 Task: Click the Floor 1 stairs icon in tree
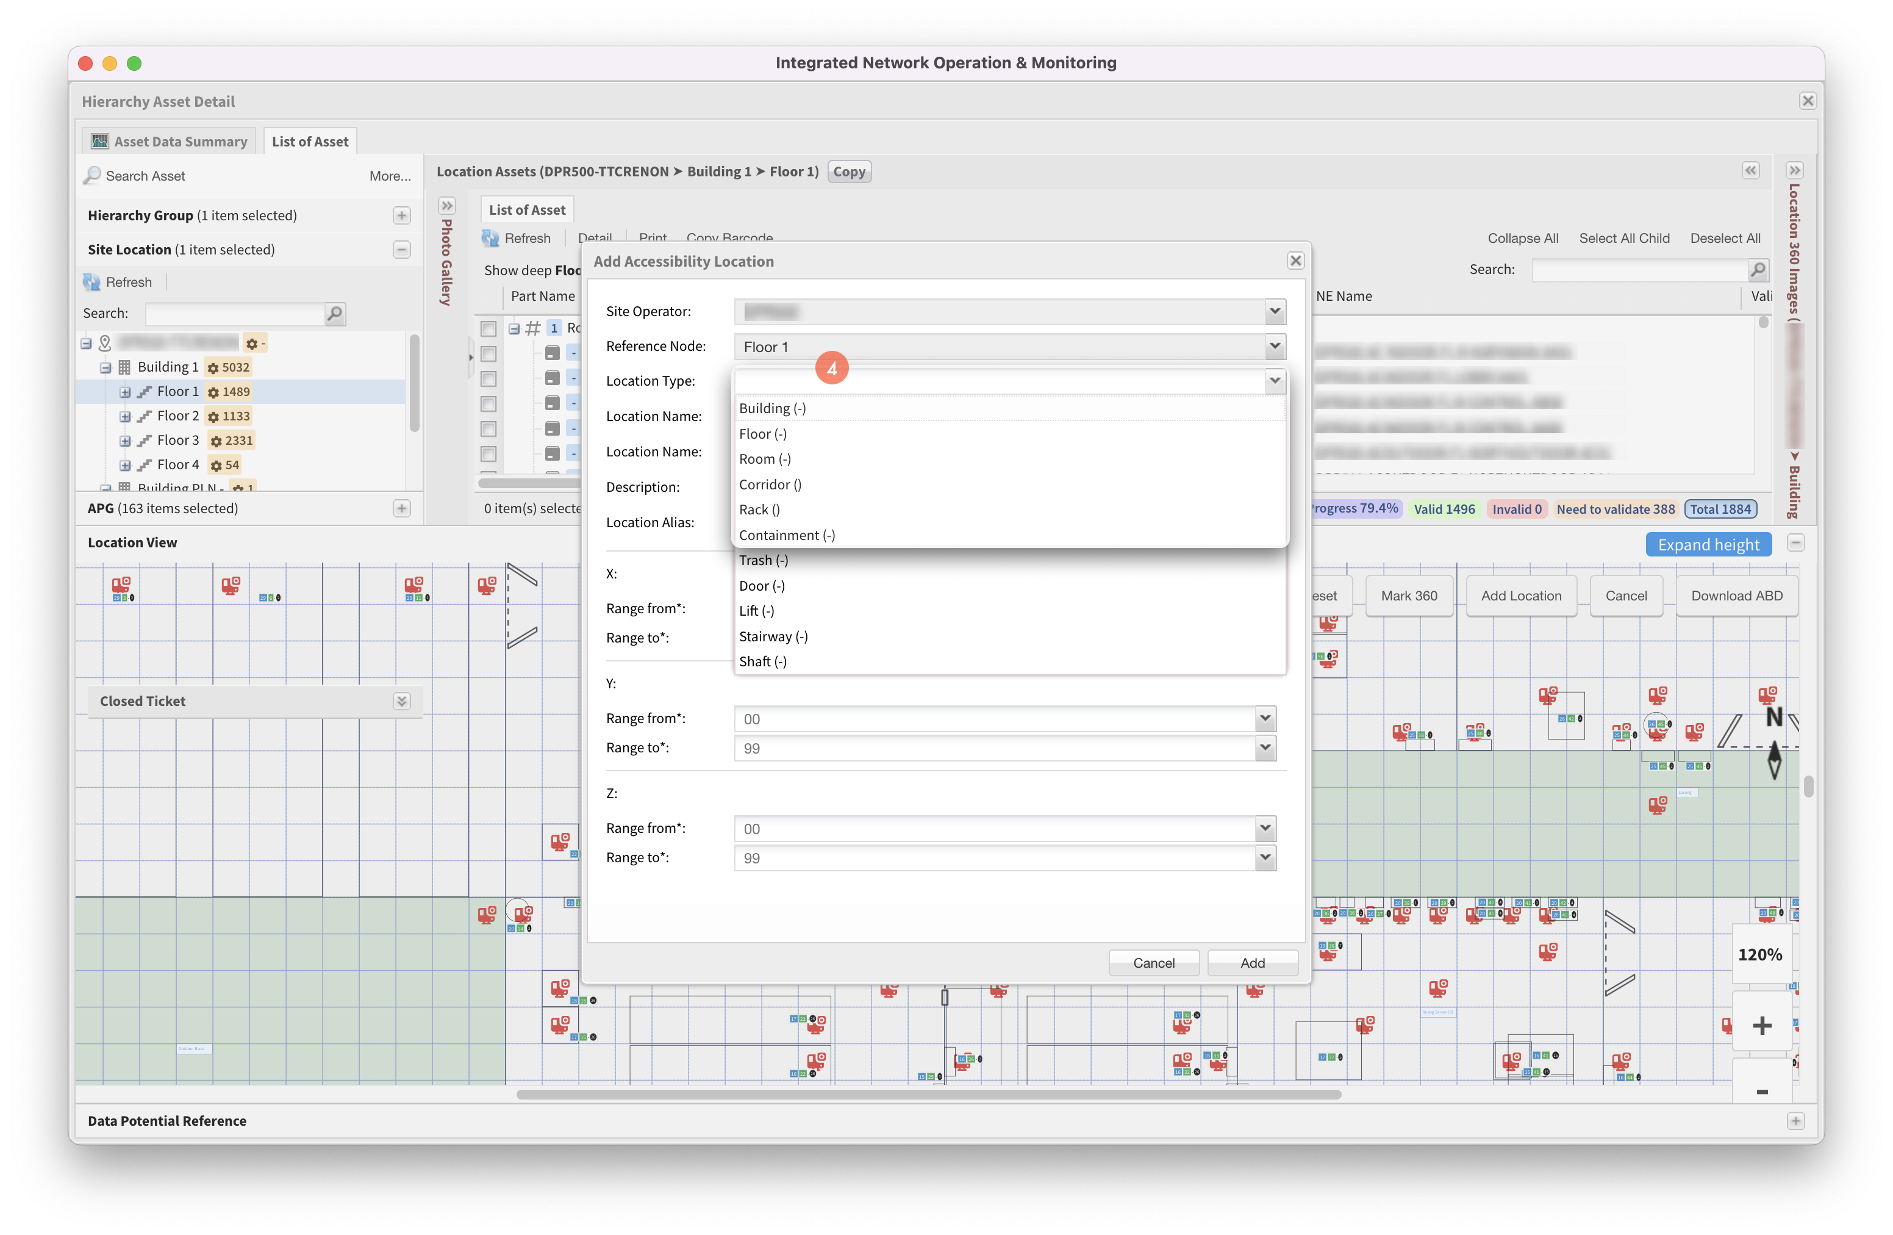tap(144, 392)
